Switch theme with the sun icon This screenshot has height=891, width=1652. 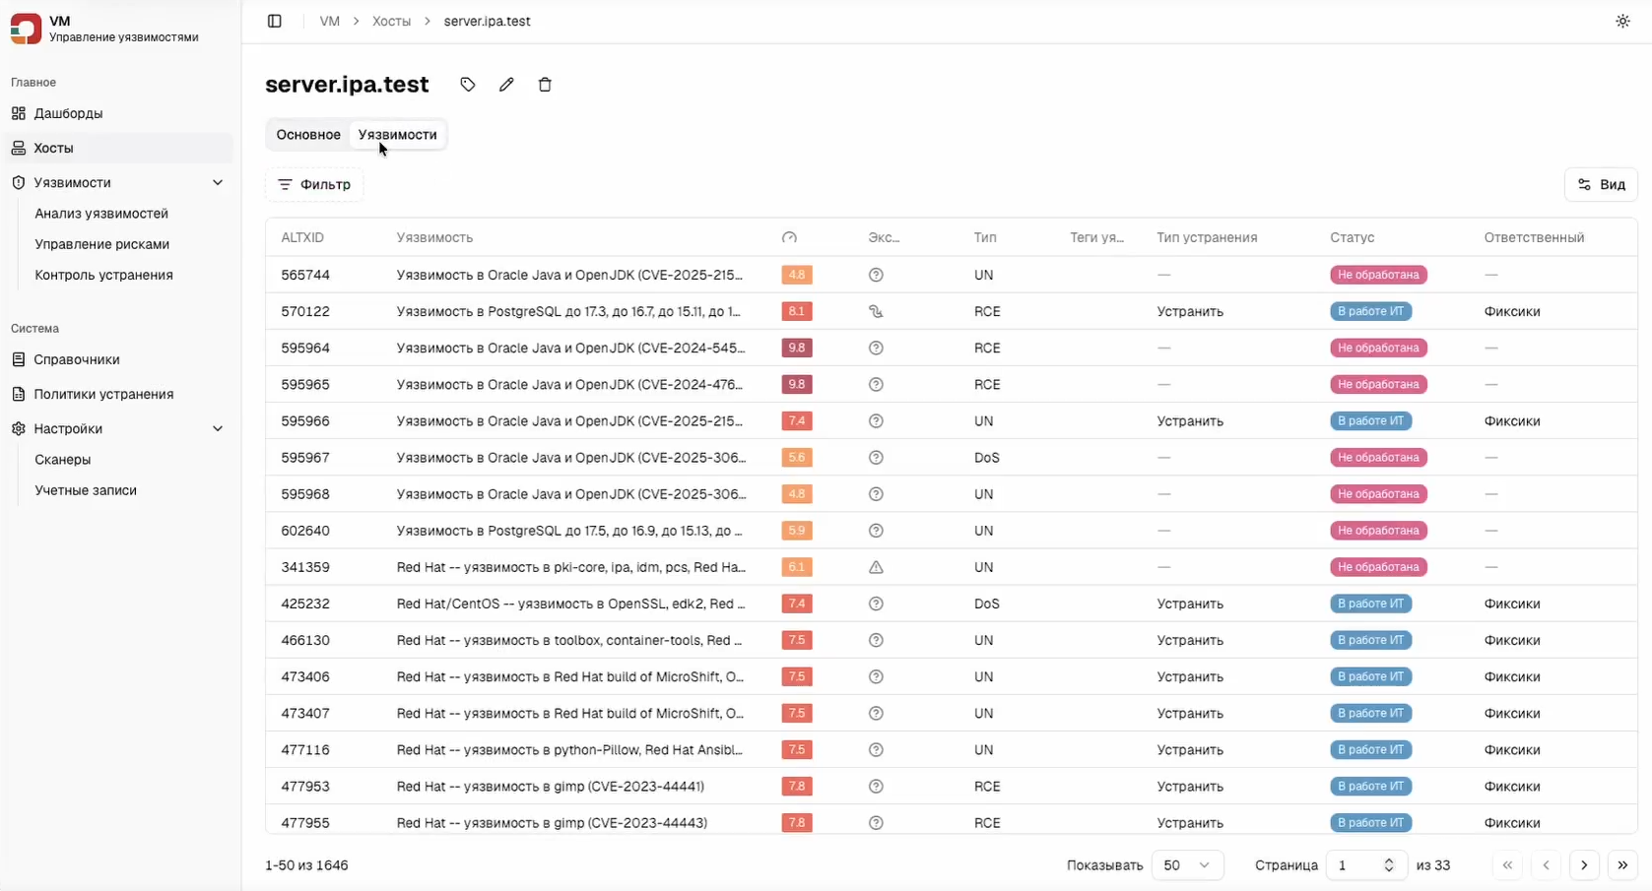click(1622, 21)
